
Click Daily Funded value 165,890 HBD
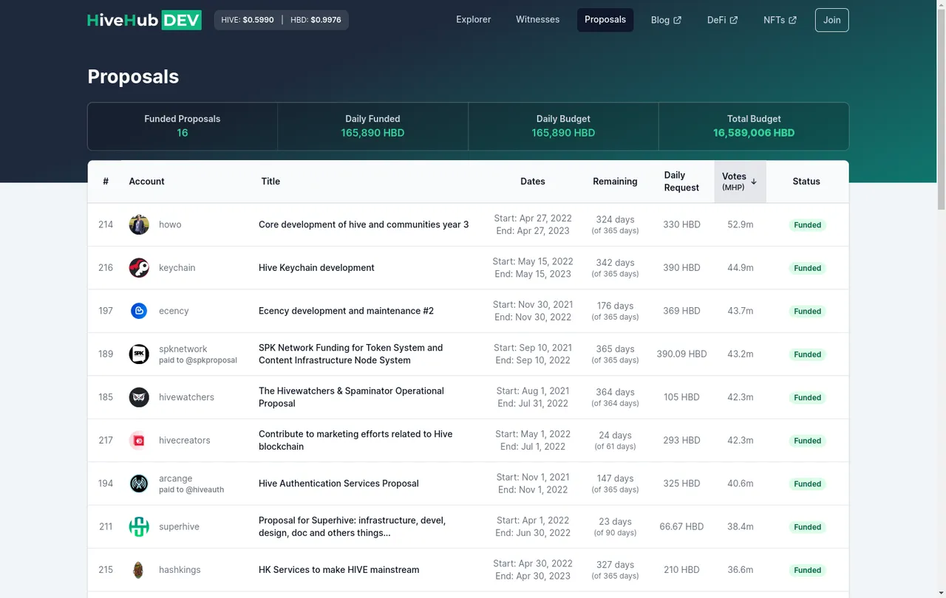point(372,133)
